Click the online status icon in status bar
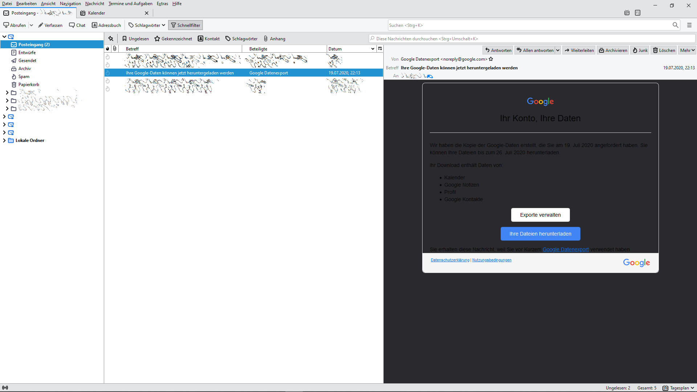This screenshot has width=697, height=392. (5, 388)
